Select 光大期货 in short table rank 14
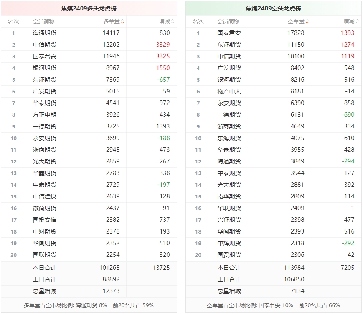The height and width of the screenshot is (314, 363). coord(229,185)
